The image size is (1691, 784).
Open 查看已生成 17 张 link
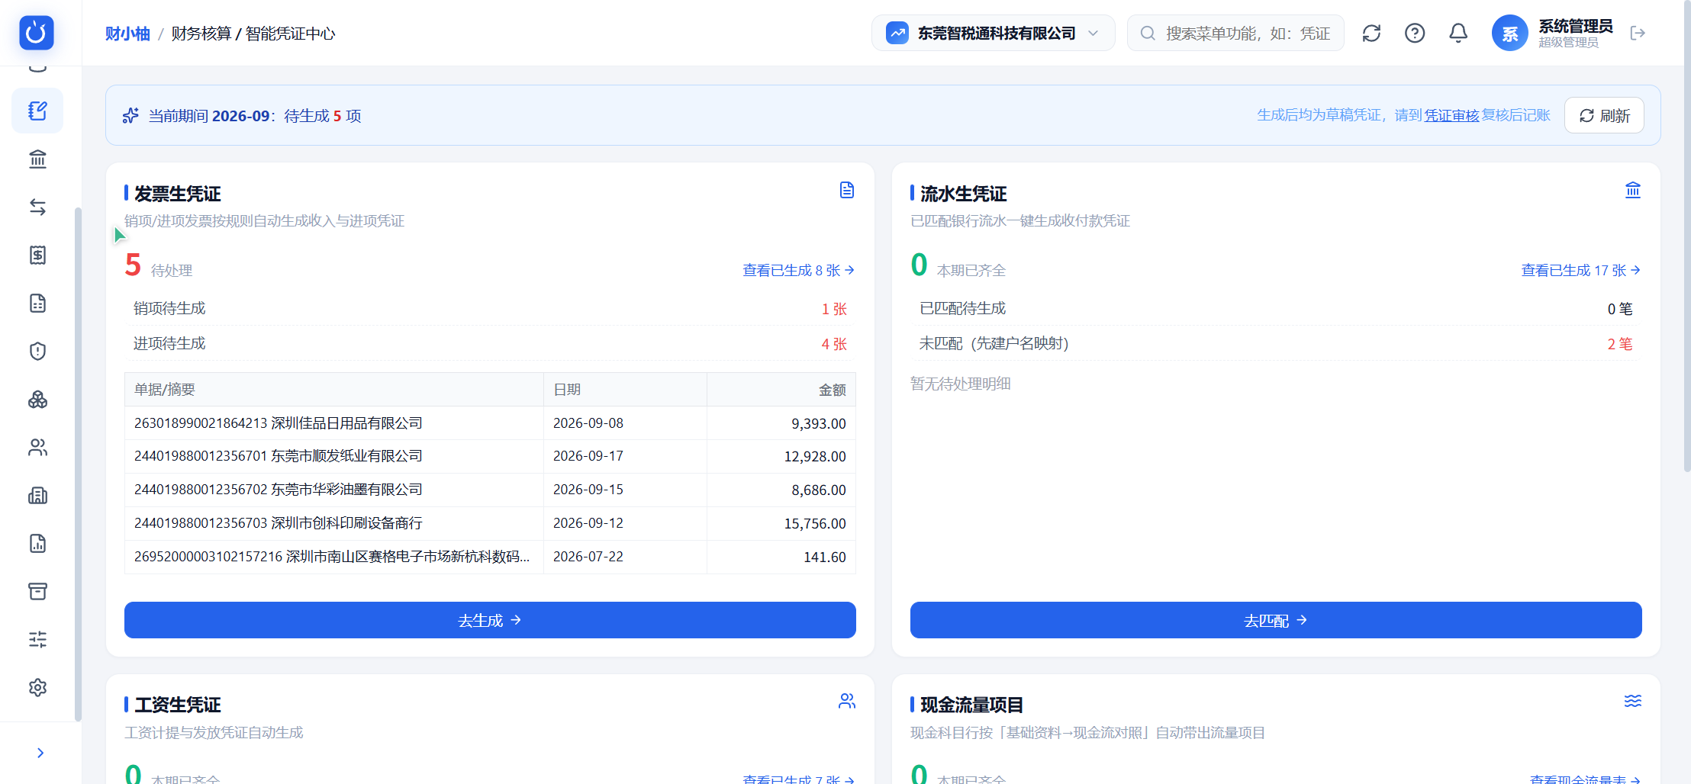click(1580, 270)
